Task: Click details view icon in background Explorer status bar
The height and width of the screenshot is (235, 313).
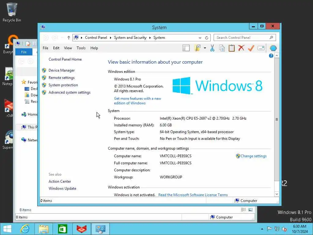Action: pyautogui.click(x=243, y=210)
